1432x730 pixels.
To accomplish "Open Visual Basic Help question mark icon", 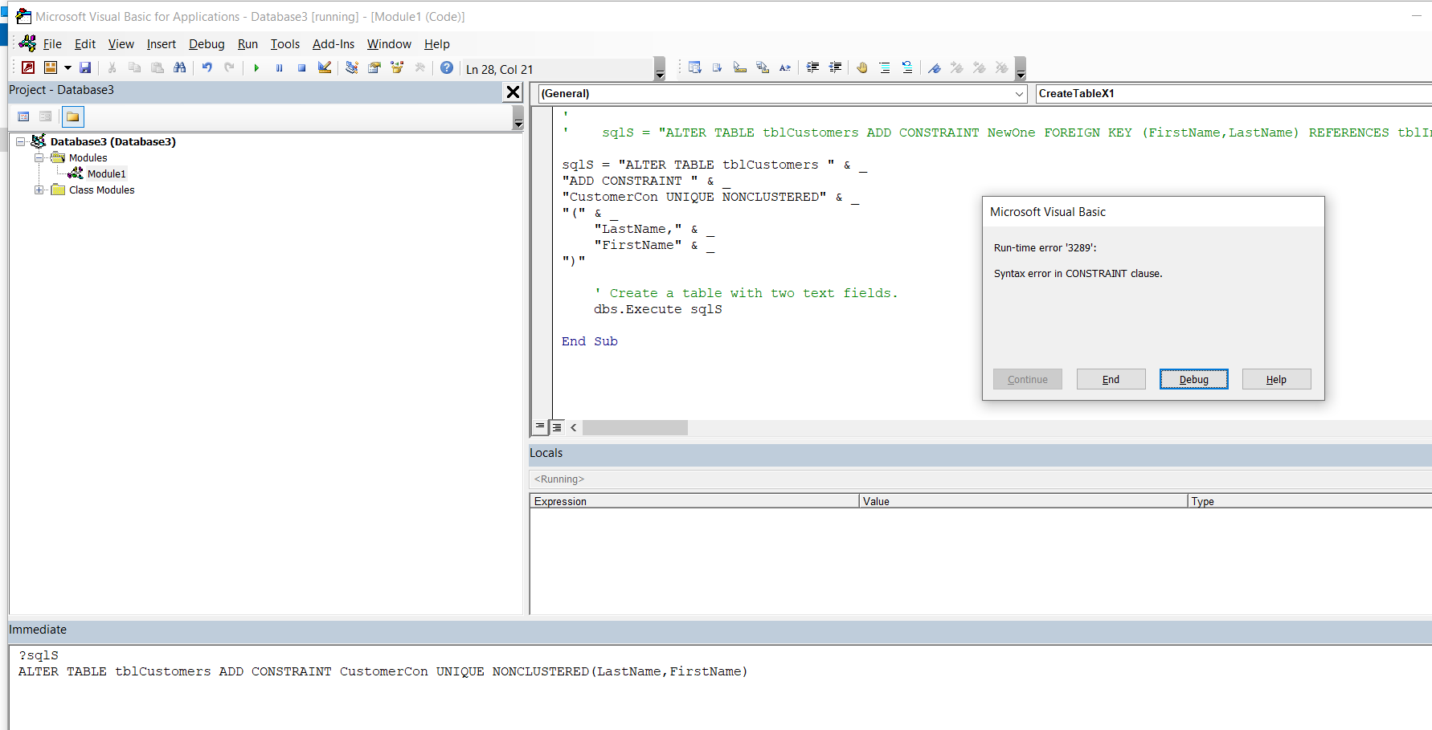I will pos(447,68).
